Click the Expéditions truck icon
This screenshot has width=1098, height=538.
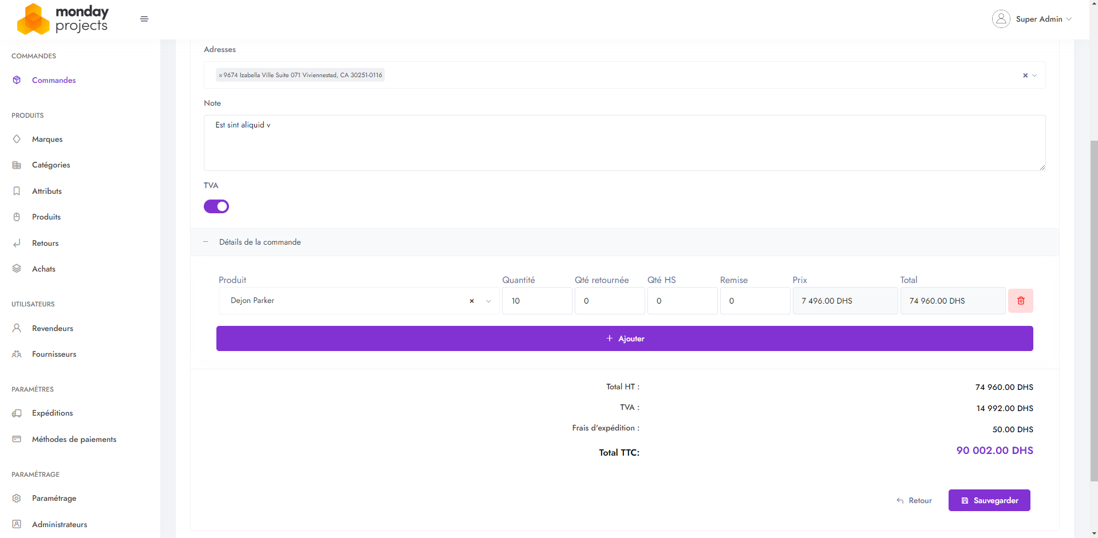[17, 413]
